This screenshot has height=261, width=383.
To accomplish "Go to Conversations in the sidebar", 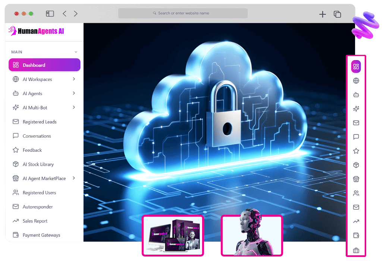I will pos(37,136).
